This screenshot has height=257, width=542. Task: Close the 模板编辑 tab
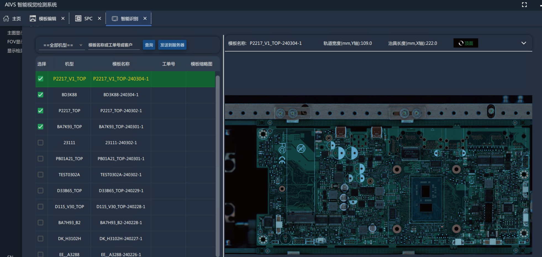click(x=63, y=19)
